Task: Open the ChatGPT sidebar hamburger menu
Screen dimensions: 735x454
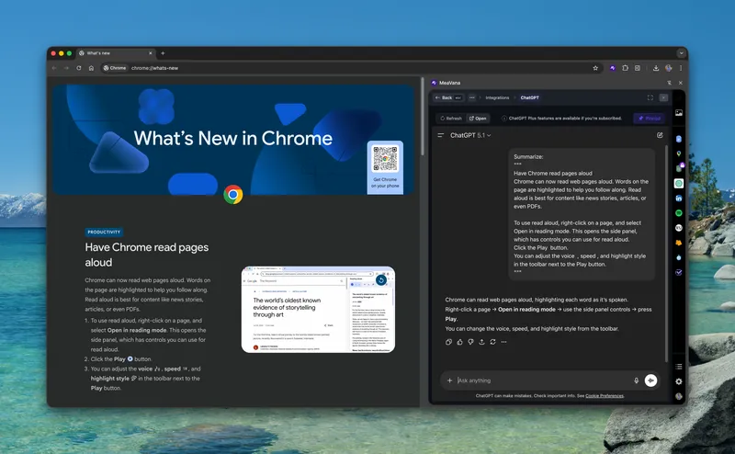Action: [441, 135]
